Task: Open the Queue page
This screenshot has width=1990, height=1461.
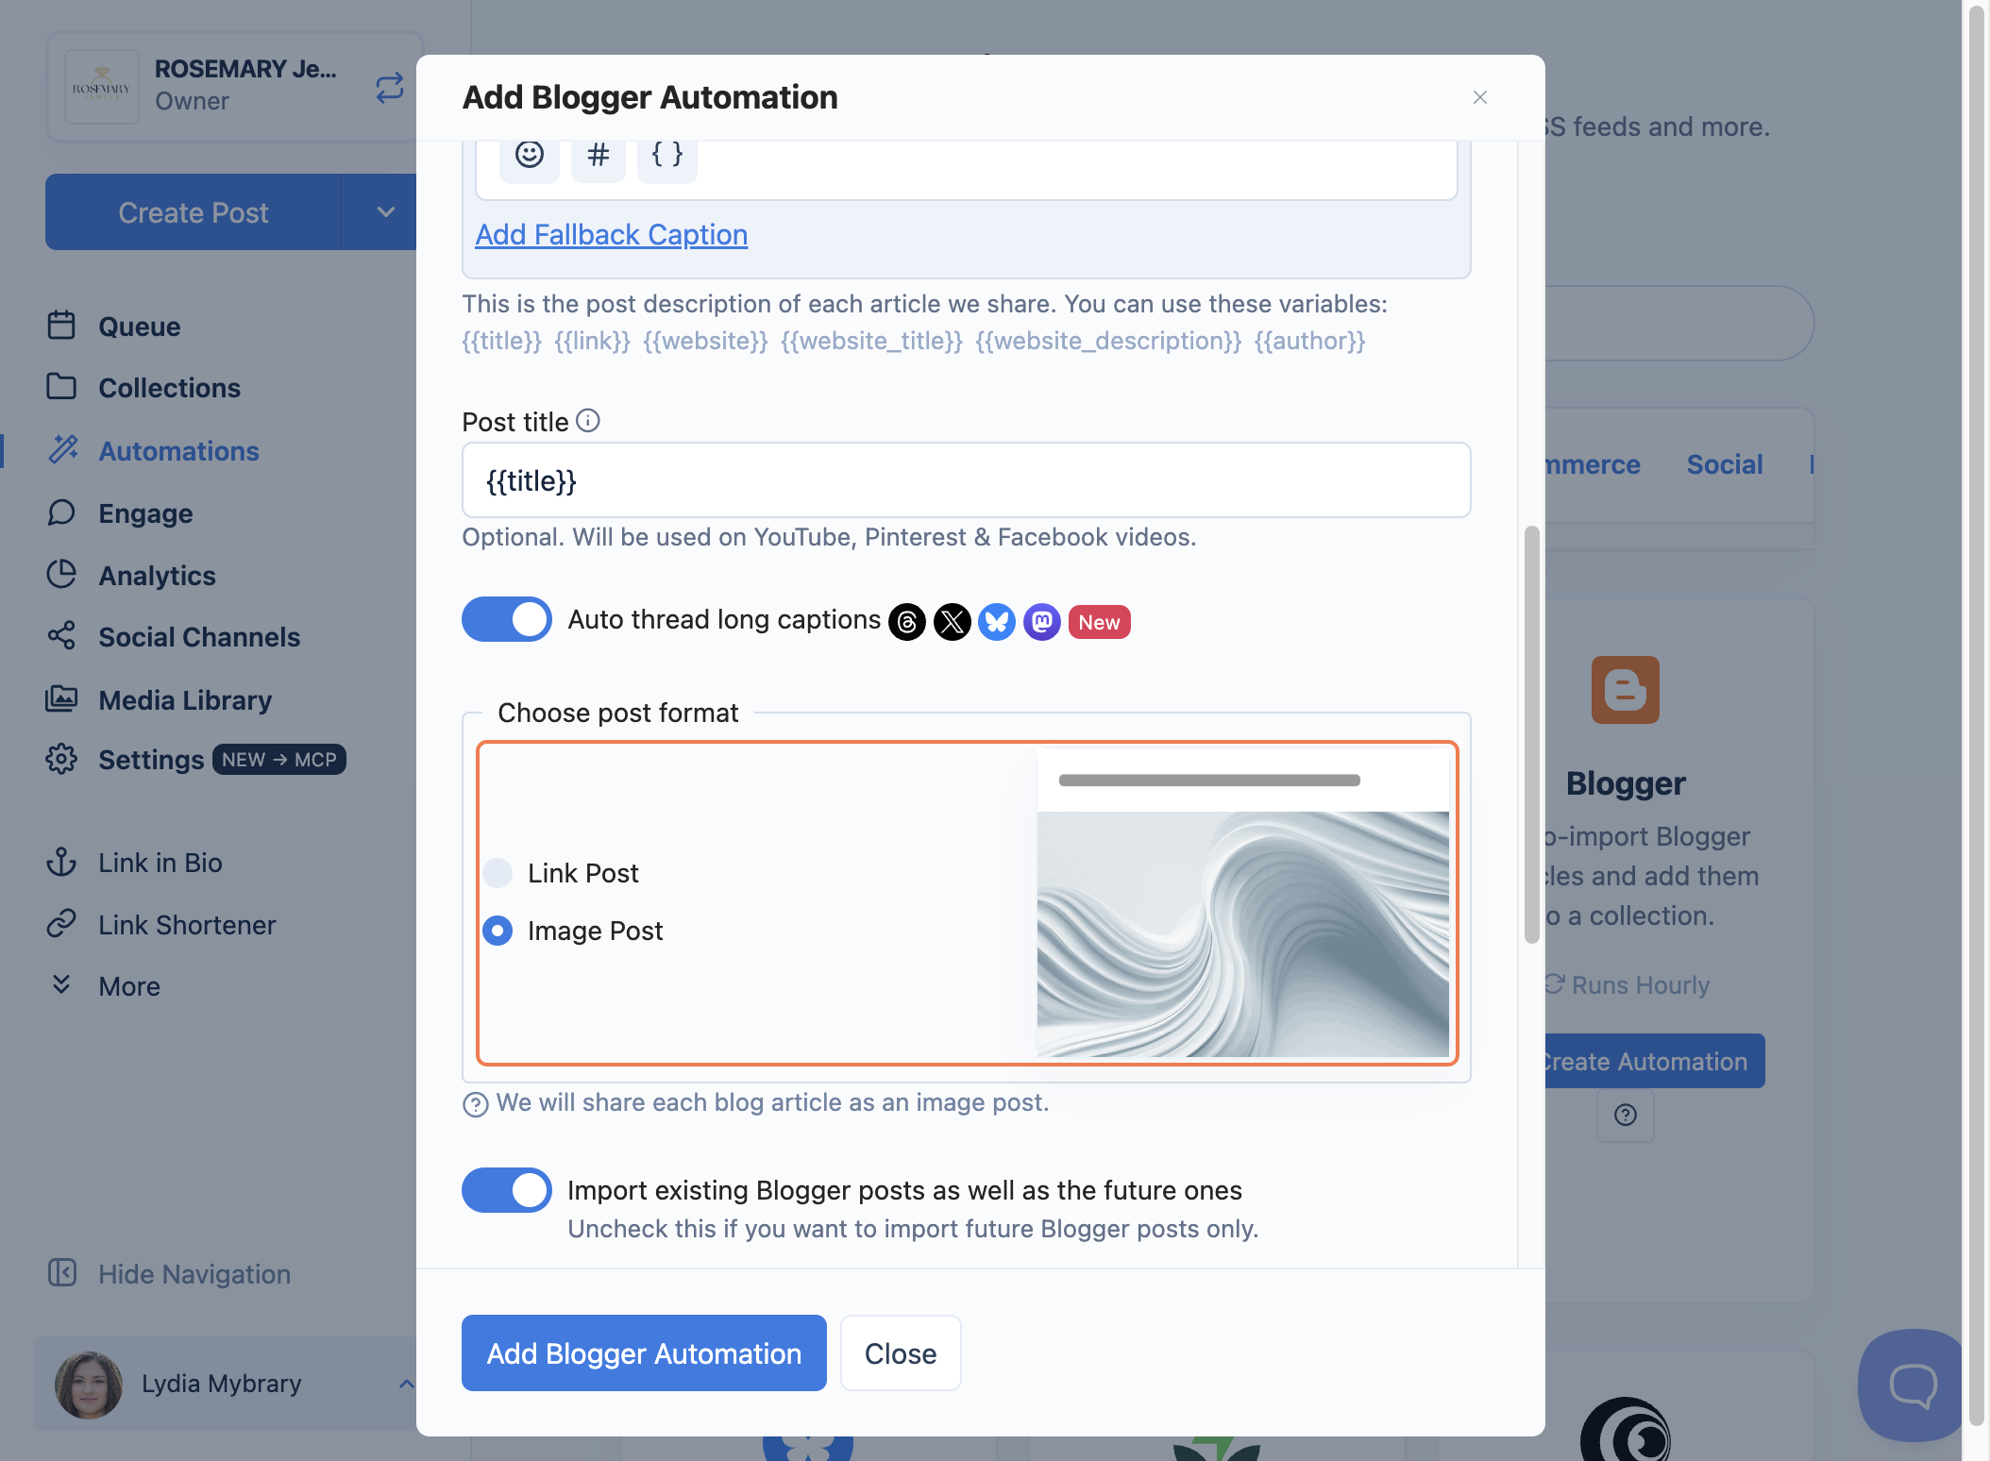Action: tap(140, 327)
